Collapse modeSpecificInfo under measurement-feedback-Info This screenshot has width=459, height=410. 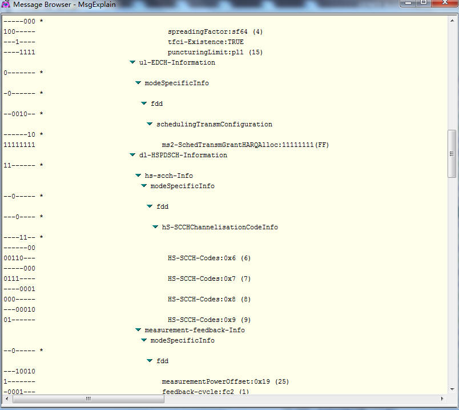[x=144, y=340]
